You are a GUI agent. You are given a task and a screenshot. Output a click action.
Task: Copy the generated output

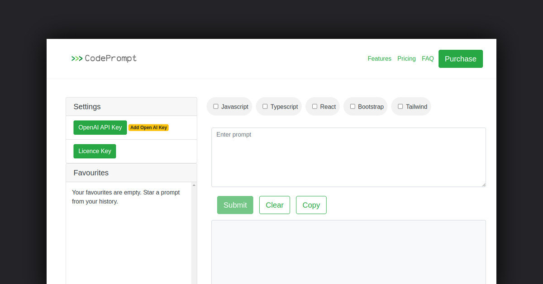(311, 205)
